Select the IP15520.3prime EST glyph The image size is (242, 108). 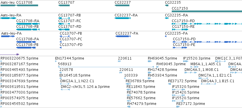(x=186, y=61)
